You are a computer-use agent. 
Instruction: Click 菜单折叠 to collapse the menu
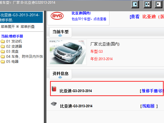point(28,27)
